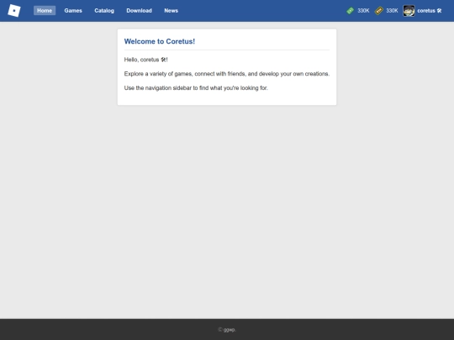454x340 pixels.
Task: Open the Home nav tab
Action: click(45, 10)
